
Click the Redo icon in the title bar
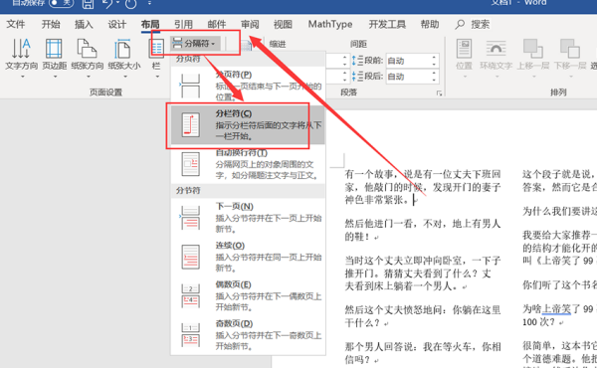click(130, 4)
